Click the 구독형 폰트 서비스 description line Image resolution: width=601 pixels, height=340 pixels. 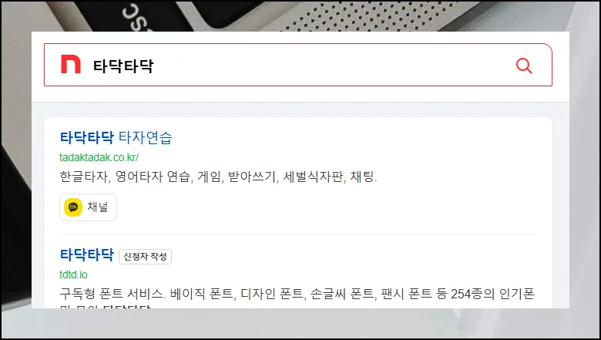297,294
